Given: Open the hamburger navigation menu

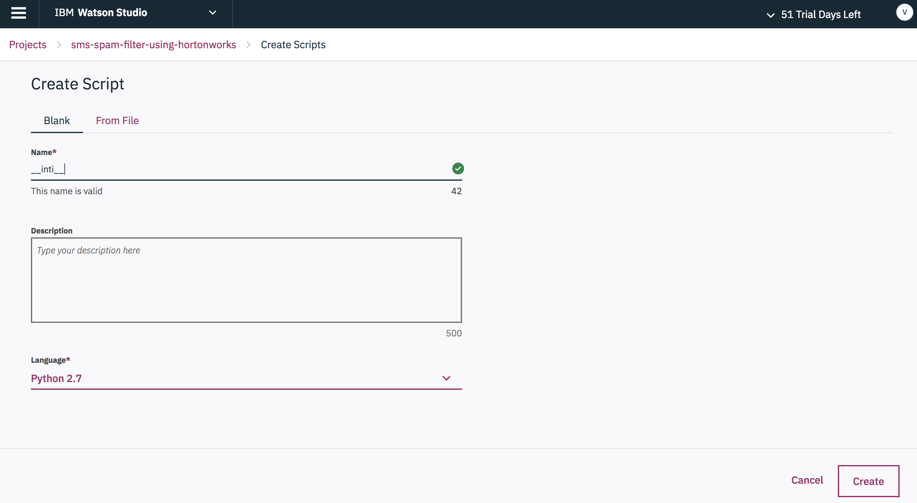Looking at the screenshot, I should point(19,13).
